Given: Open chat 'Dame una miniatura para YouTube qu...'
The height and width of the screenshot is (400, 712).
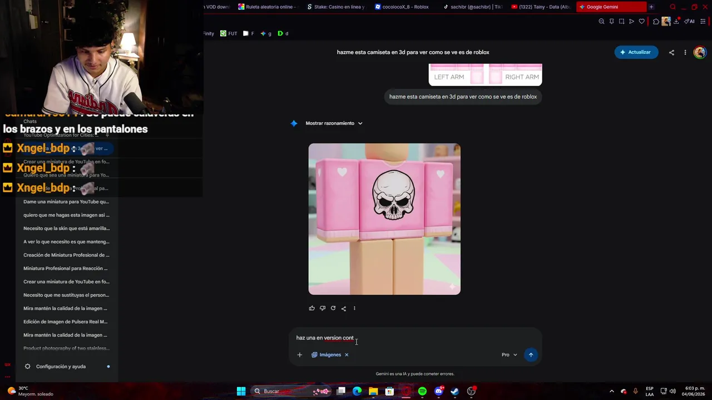Looking at the screenshot, I should click(x=66, y=202).
